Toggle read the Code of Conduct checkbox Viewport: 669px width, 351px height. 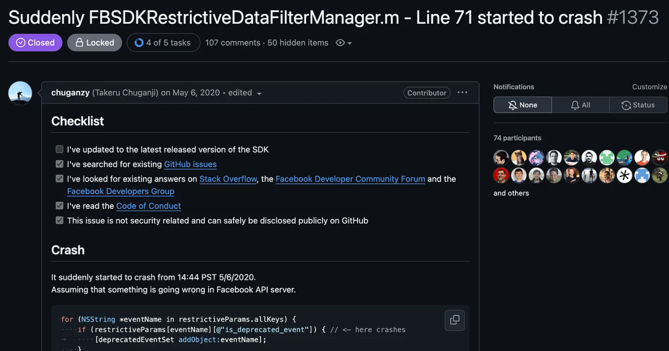pos(60,206)
